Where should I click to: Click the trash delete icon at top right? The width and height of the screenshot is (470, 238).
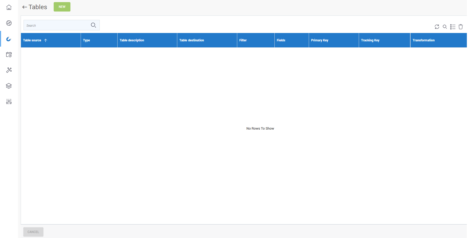[461, 27]
